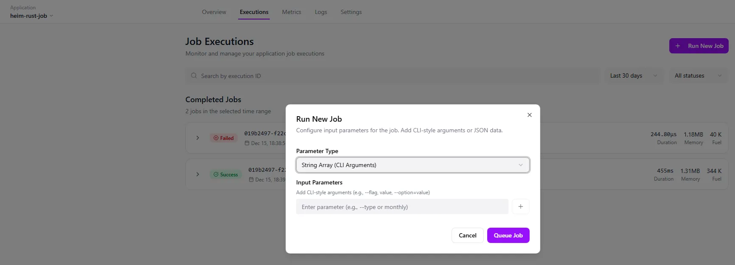
Task: Click the Run New Job button
Action: (699, 46)
